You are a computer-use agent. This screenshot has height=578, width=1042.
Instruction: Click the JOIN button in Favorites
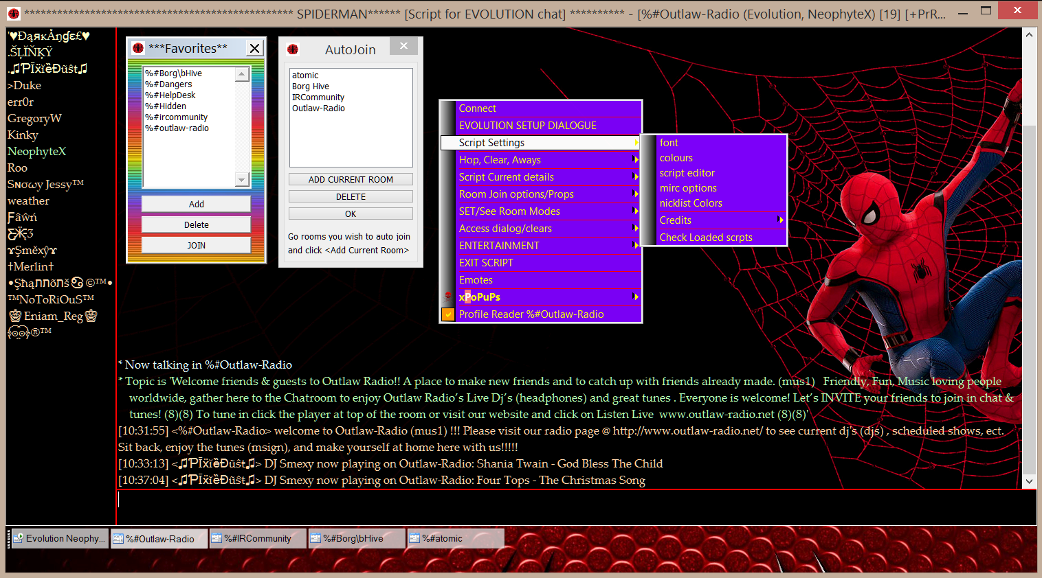(196, 245)
